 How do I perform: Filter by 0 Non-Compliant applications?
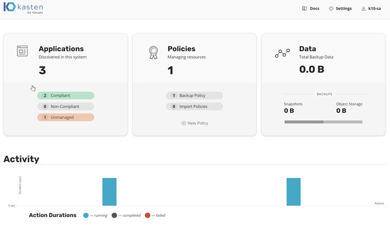[66, 106]
